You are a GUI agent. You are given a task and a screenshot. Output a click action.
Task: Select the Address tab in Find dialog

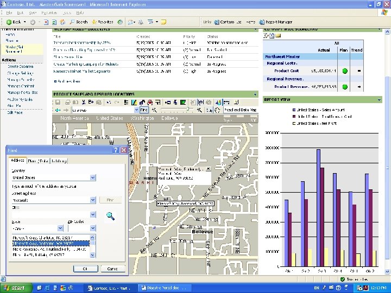pos(17,161)
